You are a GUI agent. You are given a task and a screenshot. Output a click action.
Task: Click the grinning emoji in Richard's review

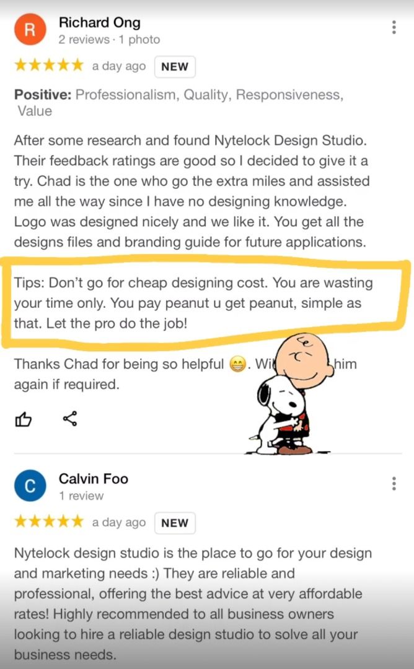[238, 364]
